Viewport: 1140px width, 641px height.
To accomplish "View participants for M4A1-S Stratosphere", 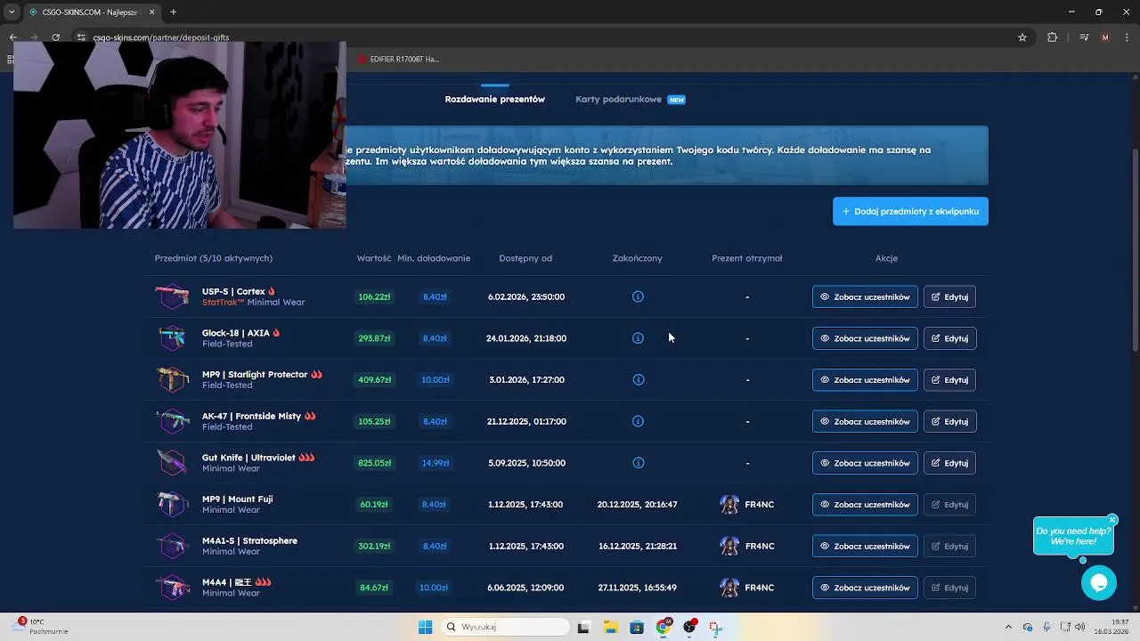I will pos(865,546).
